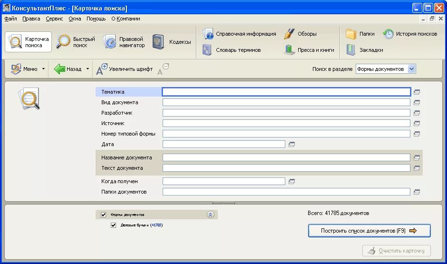The height and width of the screenshot is (264, 447).
Task: Open selection dialog for Тематика field
Action: [x=417, y=92]
